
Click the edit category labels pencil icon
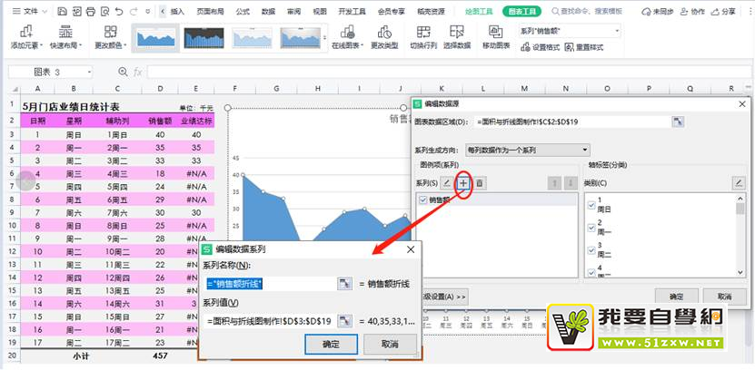point(739,183)
